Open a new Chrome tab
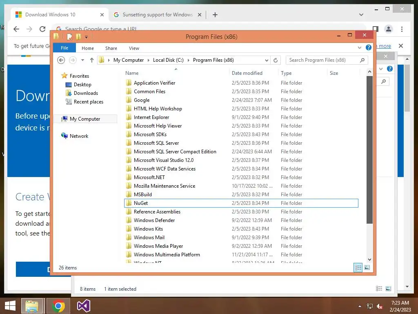The height and width of the screenshot is (314, 418). [215, 15]
